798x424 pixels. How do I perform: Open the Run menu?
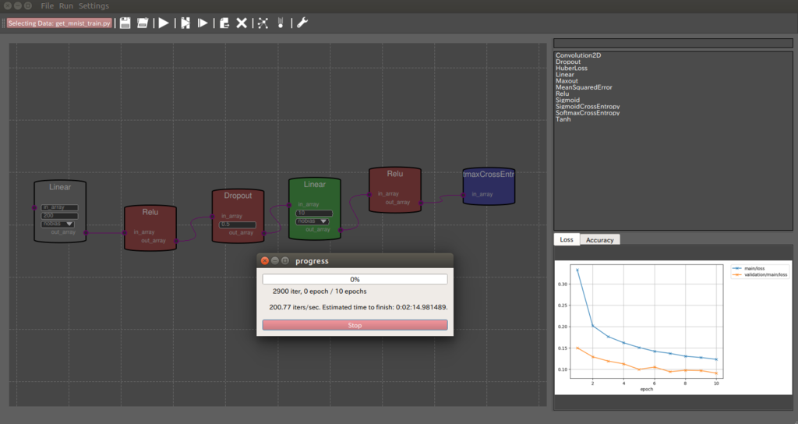tap(66, 5)
